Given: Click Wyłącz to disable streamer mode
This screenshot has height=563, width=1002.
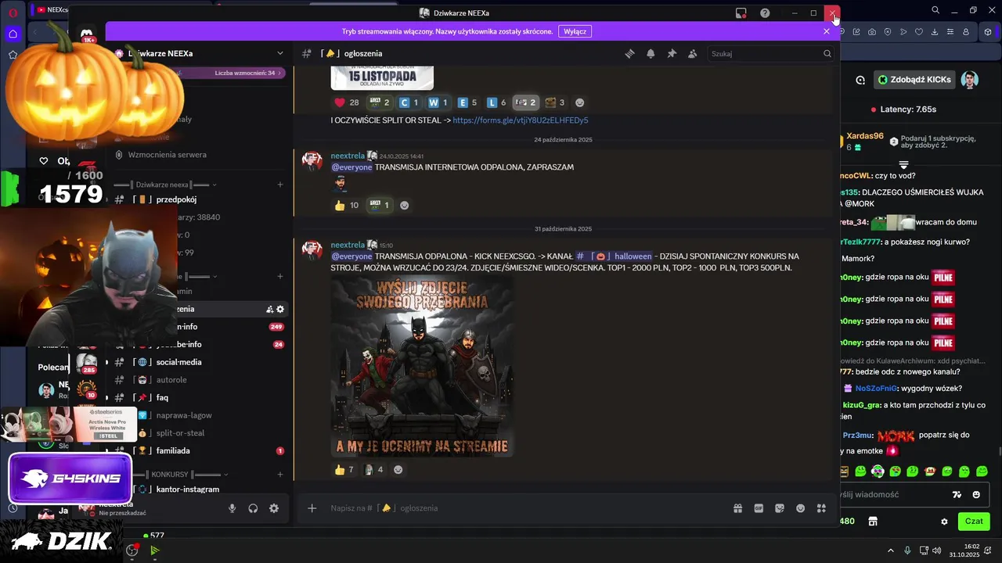Looking at the screenshot, I should tap(575, 31).
